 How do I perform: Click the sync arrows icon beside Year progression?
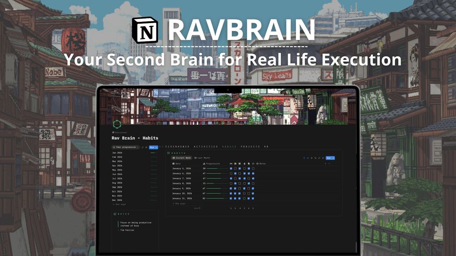[146, 147]
